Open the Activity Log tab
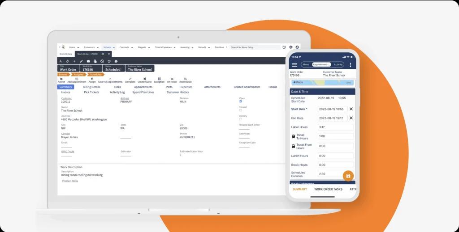This screenshot has height=232, width=459. click(x=117, y=92)
